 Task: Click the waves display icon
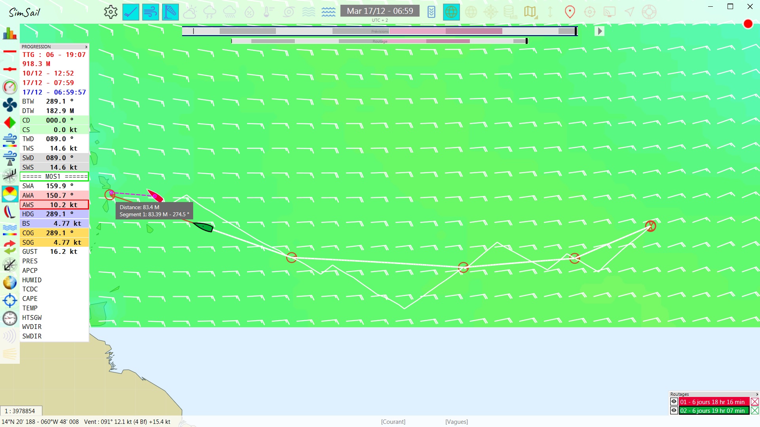point(329,12)
